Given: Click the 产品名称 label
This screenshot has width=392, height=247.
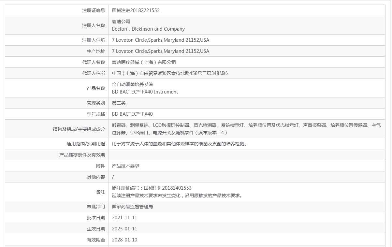Looking at the screenshot, I should coord(96,88).
